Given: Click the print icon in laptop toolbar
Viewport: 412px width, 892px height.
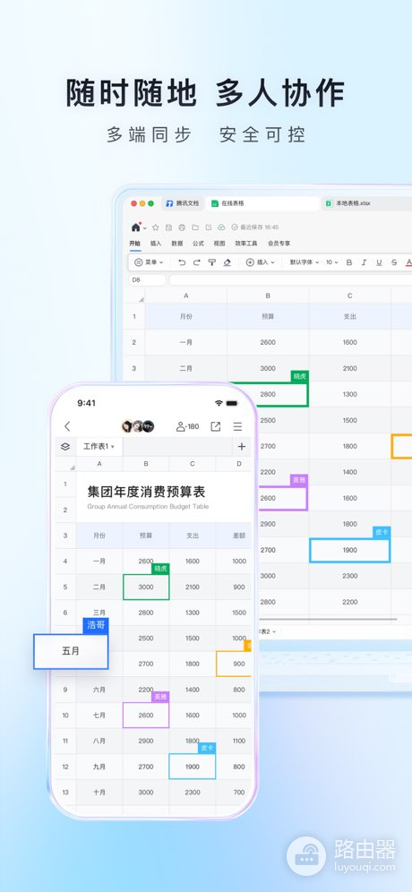Looking at the screenshot, I should pyautogui.click(x=182, y=227).
